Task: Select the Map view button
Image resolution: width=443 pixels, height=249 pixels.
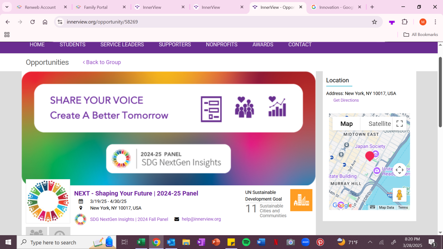Action: coord(346,123)
